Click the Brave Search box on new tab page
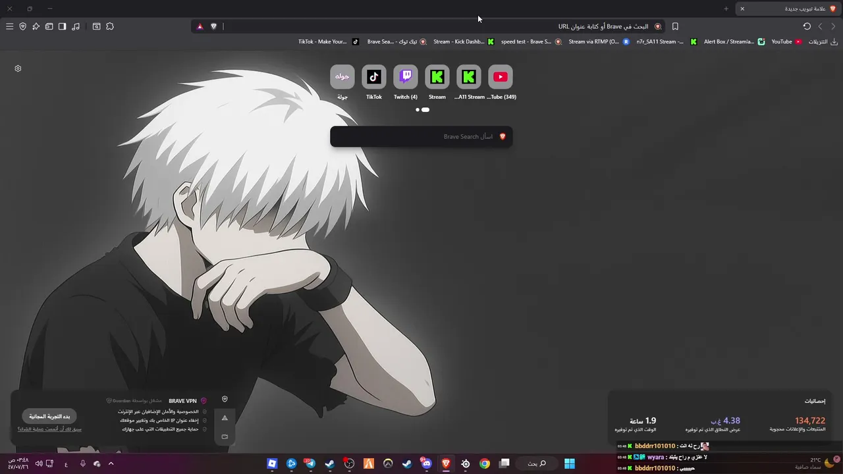The image size is (843, 474). coord(421,137)
